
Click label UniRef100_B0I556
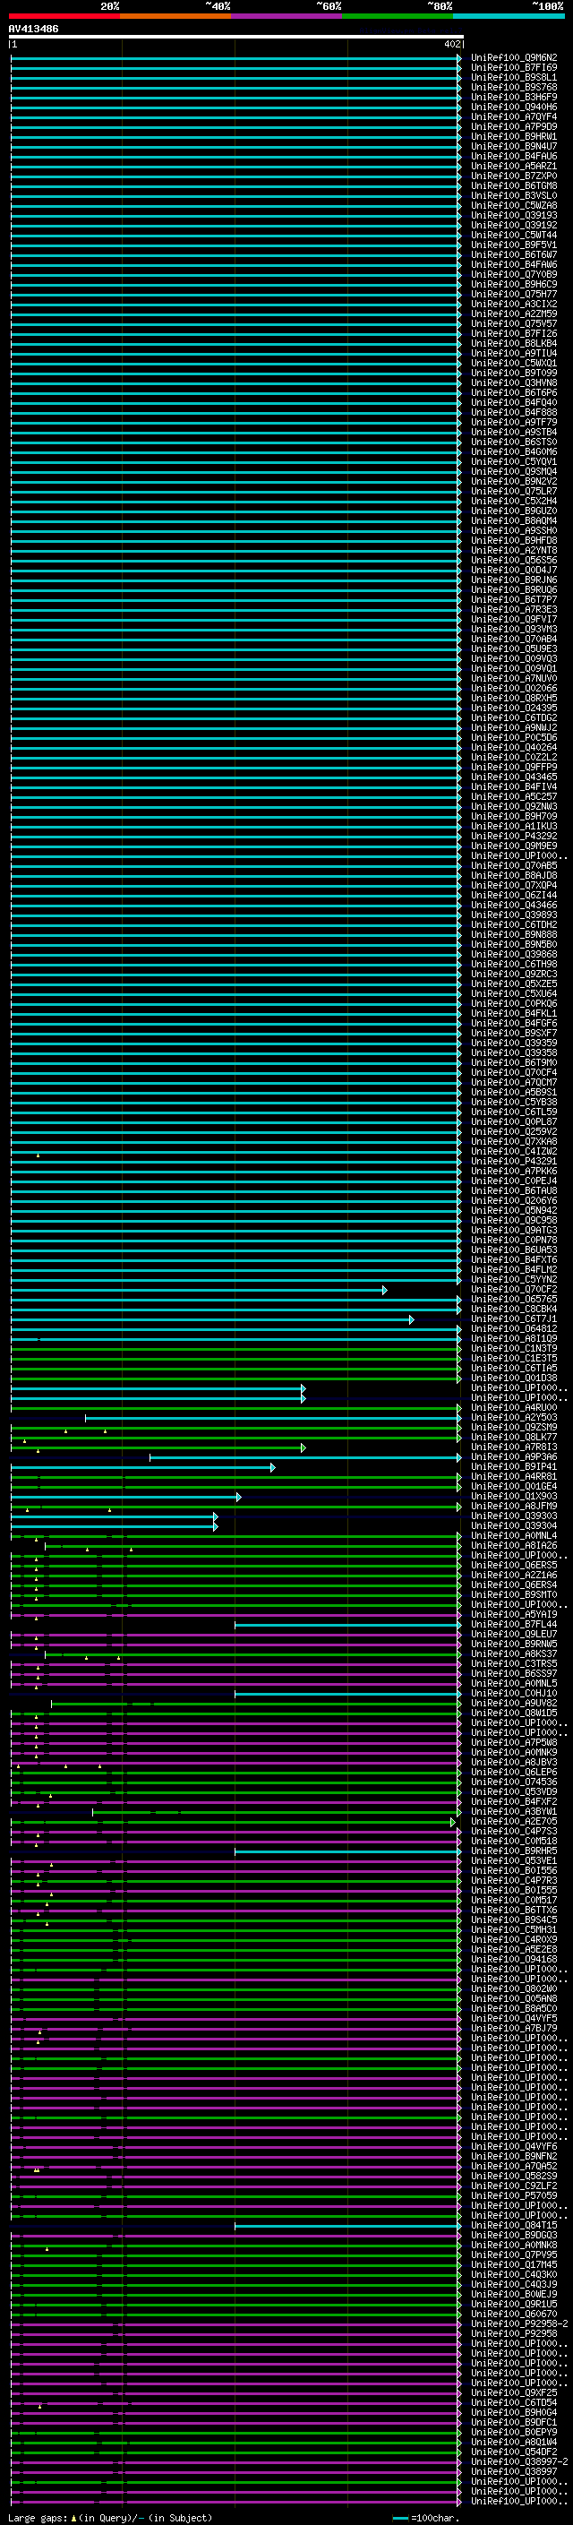tap(514, 1871)
